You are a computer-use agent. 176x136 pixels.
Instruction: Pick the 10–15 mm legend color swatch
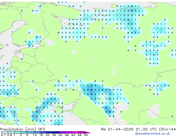coord(37,132)
